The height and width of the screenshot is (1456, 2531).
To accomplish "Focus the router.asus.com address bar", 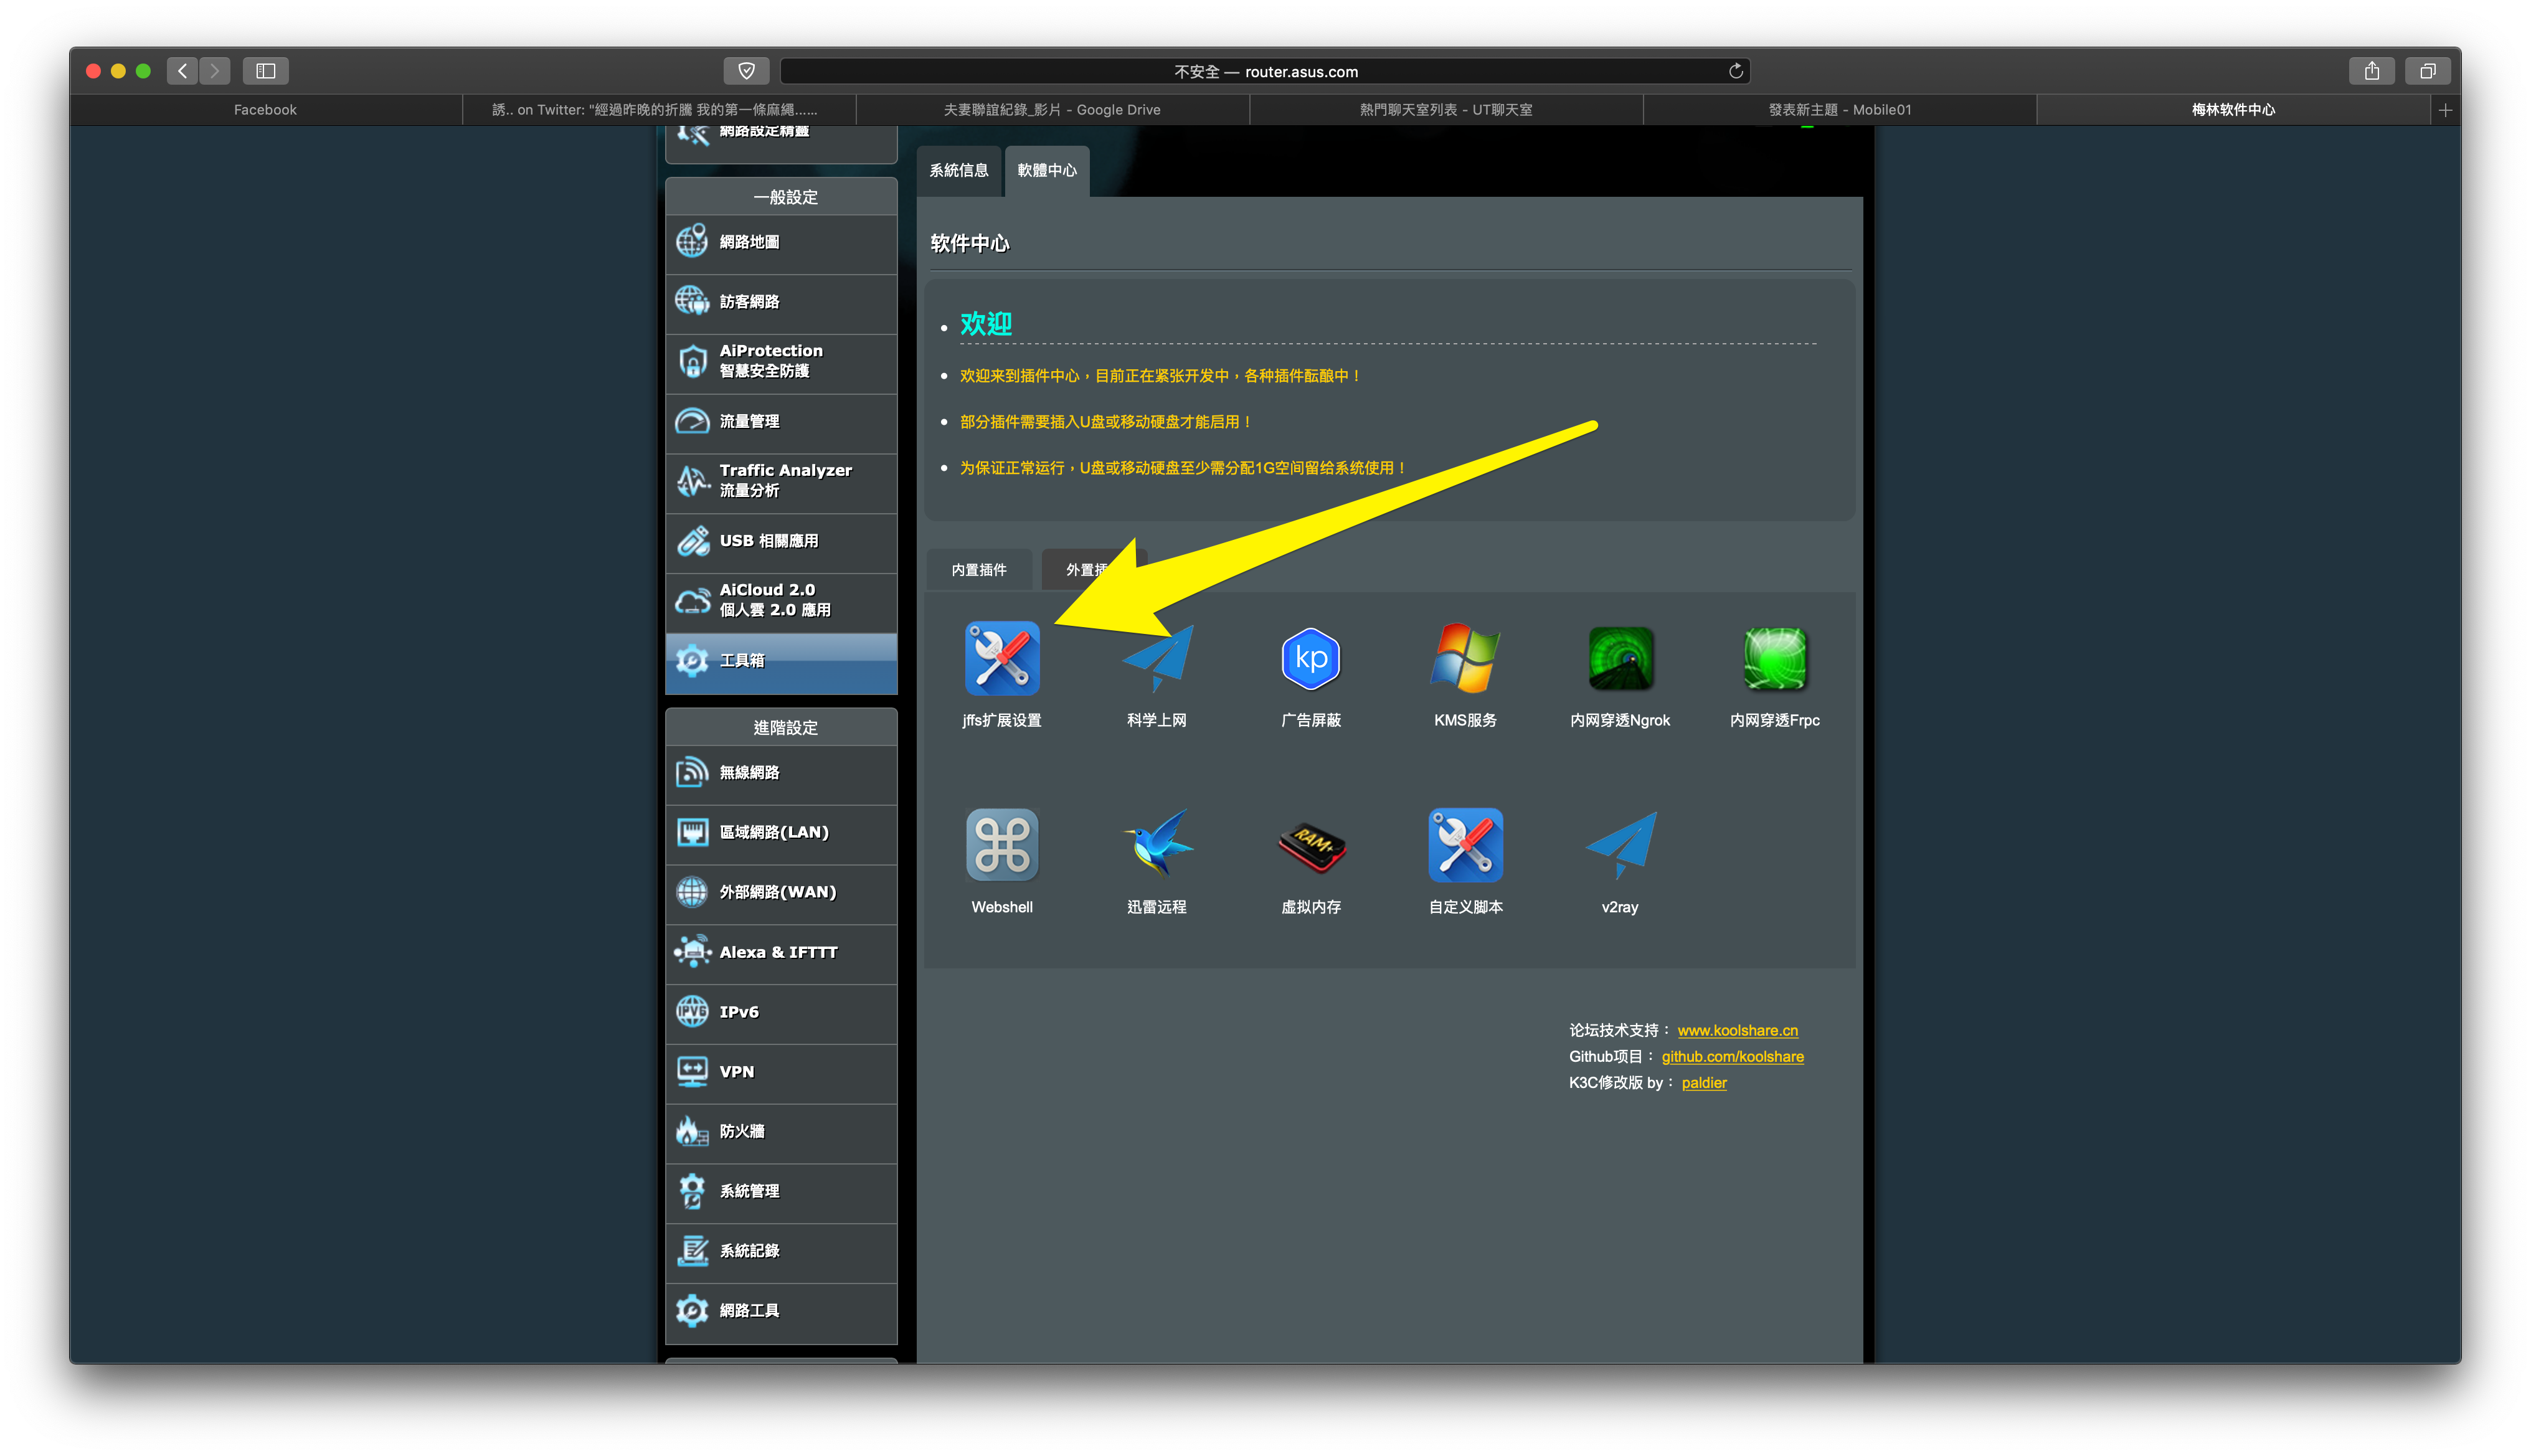I will [1264, 71].
